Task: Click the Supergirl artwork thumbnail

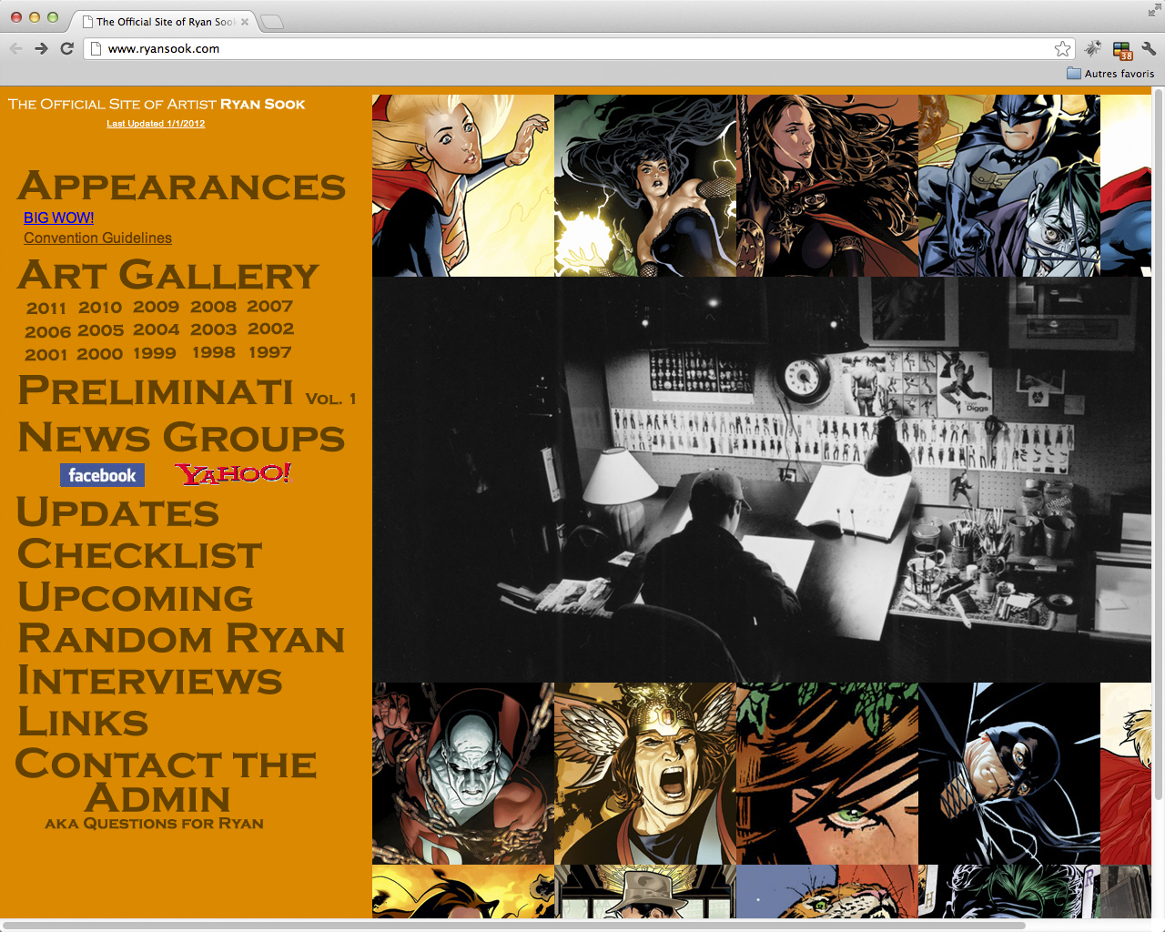Action: tap(463, 186)
